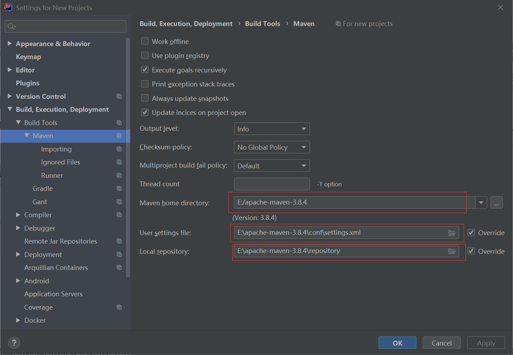
Task: Collapse the Maven tree node arrow
Action: 27,135
